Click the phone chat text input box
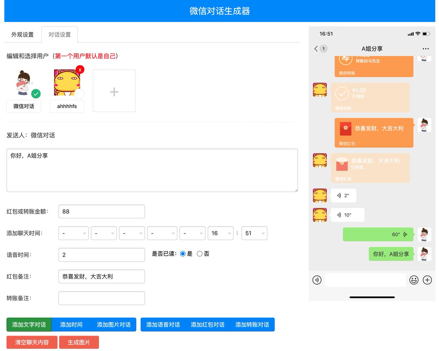Screen dimensions: 439x351 click(x=365, y=280)
